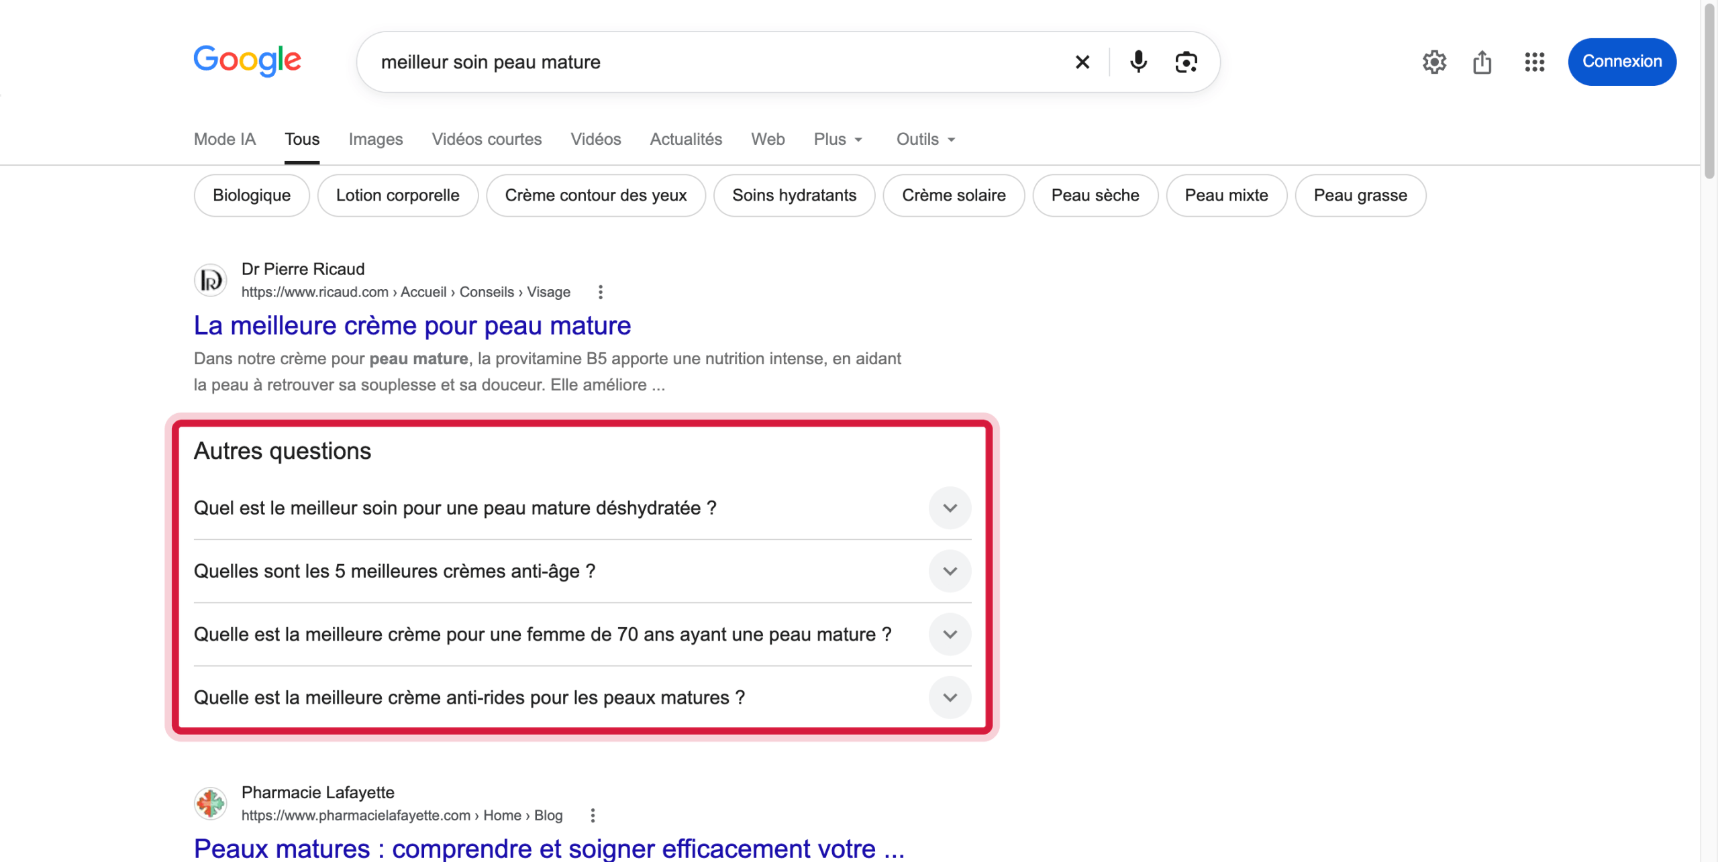
Task: Open Google Lens image search icon
Action: (1186, 62)
